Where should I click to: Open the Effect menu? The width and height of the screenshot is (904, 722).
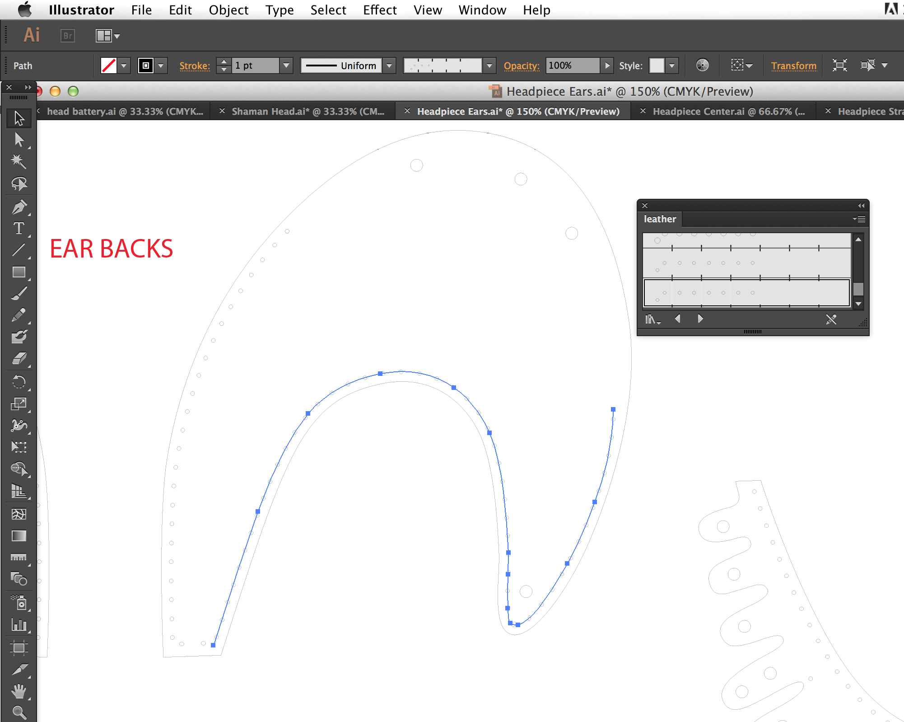379,10
